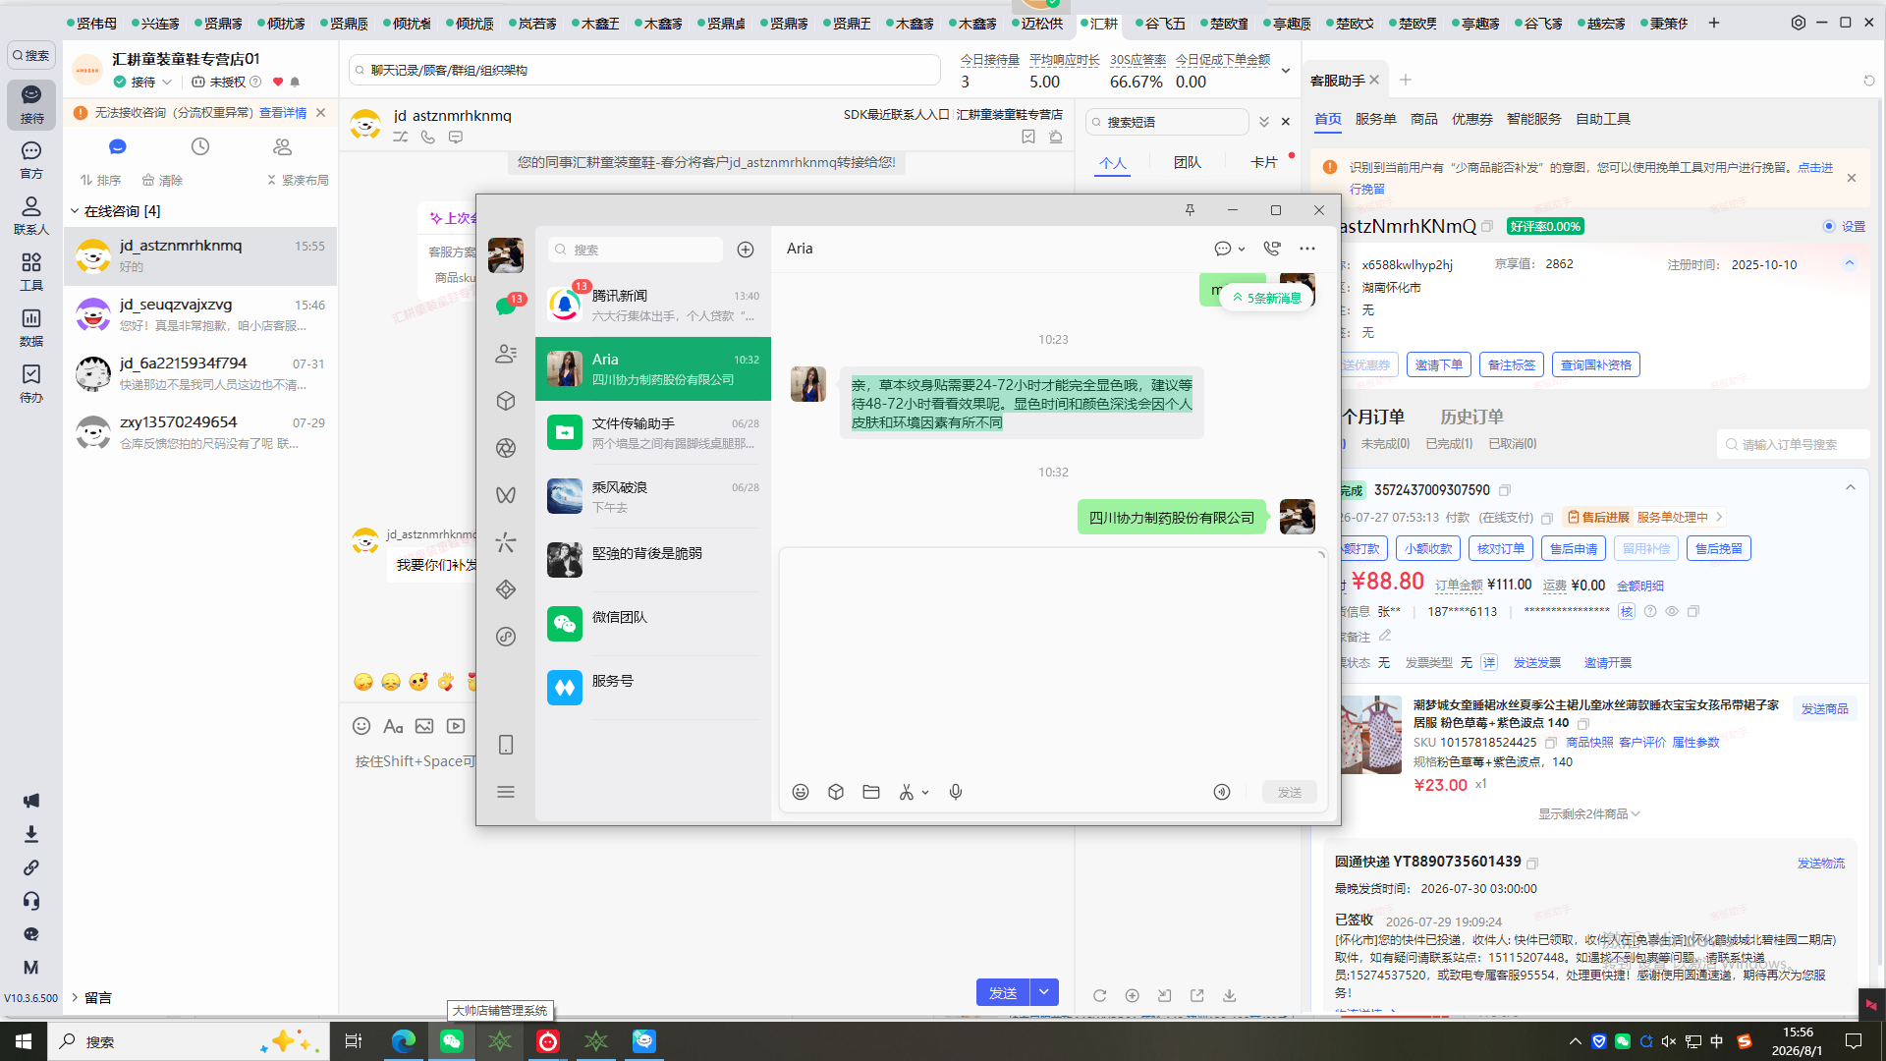Open scissors tool dropdown arrow in WeChat
The image size is (1886, 1061).
tap(925, 792)
